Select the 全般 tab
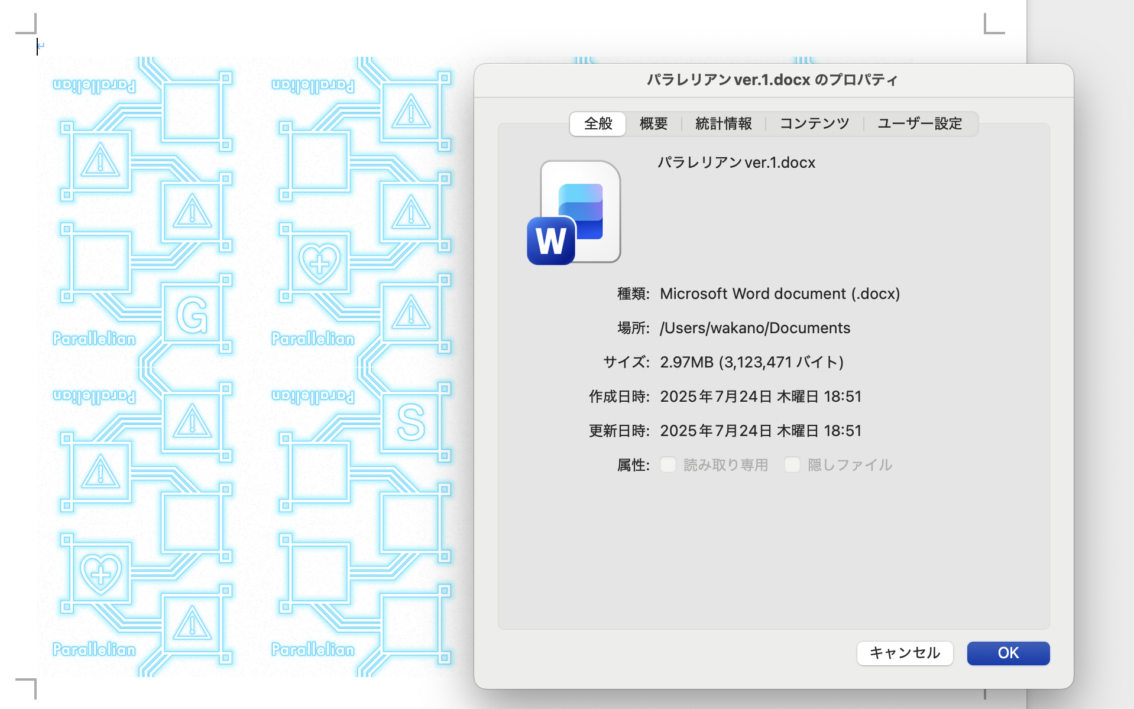Screen dimensions: 1134x709 [598, 123]
